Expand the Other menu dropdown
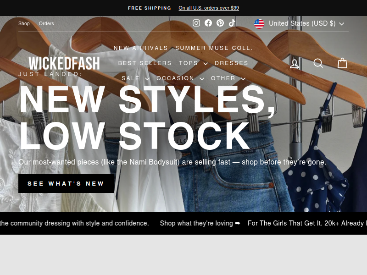The image size is (367, 275). pyautogui.click(x=228, y=78)
